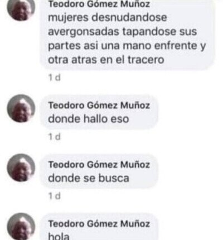Open profile picture beside "donde se busca"
The image size is (223, 240).
pos(21,167)
